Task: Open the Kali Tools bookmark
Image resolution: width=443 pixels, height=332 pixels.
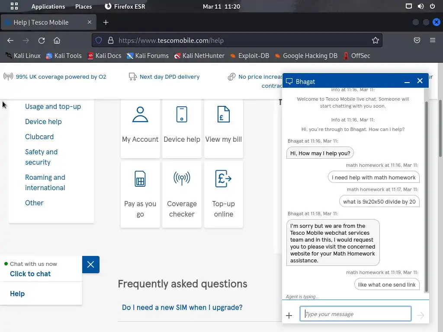Action: [x=64, y=56]
